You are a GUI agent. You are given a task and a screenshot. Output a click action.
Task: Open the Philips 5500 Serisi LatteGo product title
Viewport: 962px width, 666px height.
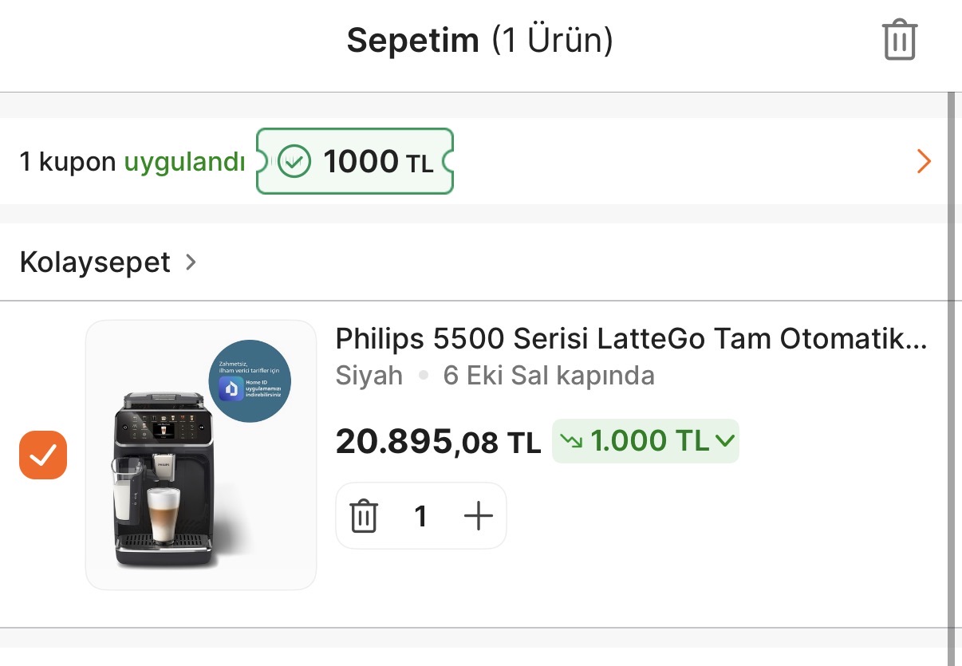coord(631,339)
